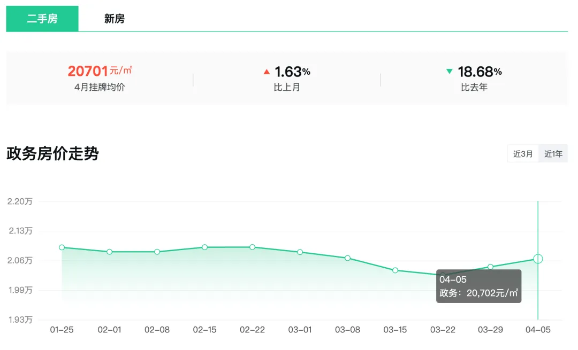Viewport: 578px width, 350px height.
Task: Click the 04-05 tooltip showing 20,702元/㎡
Action: (479, 286)
